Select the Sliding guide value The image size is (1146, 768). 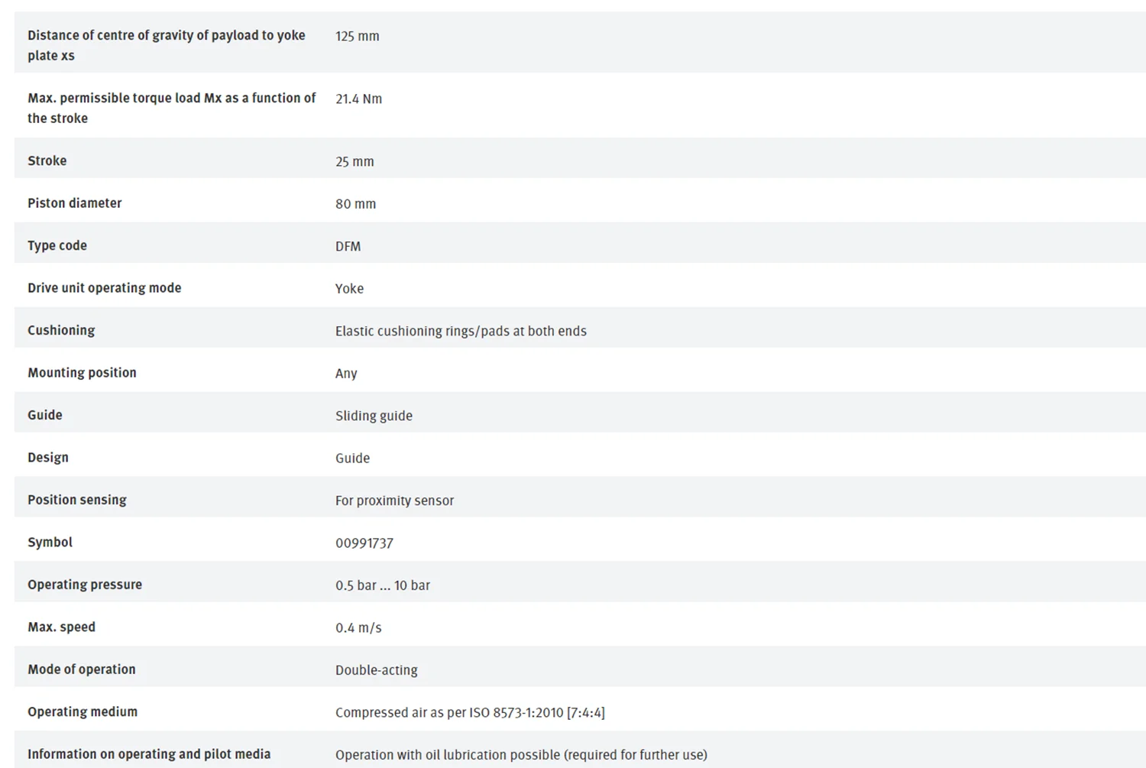point(374,416)
